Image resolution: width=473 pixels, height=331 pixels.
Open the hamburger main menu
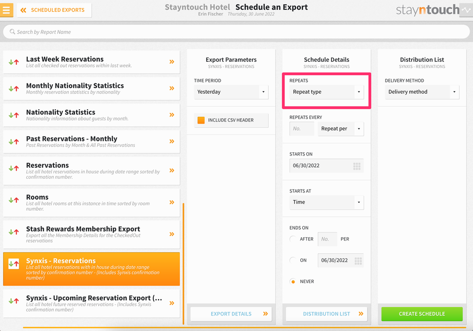6,10
